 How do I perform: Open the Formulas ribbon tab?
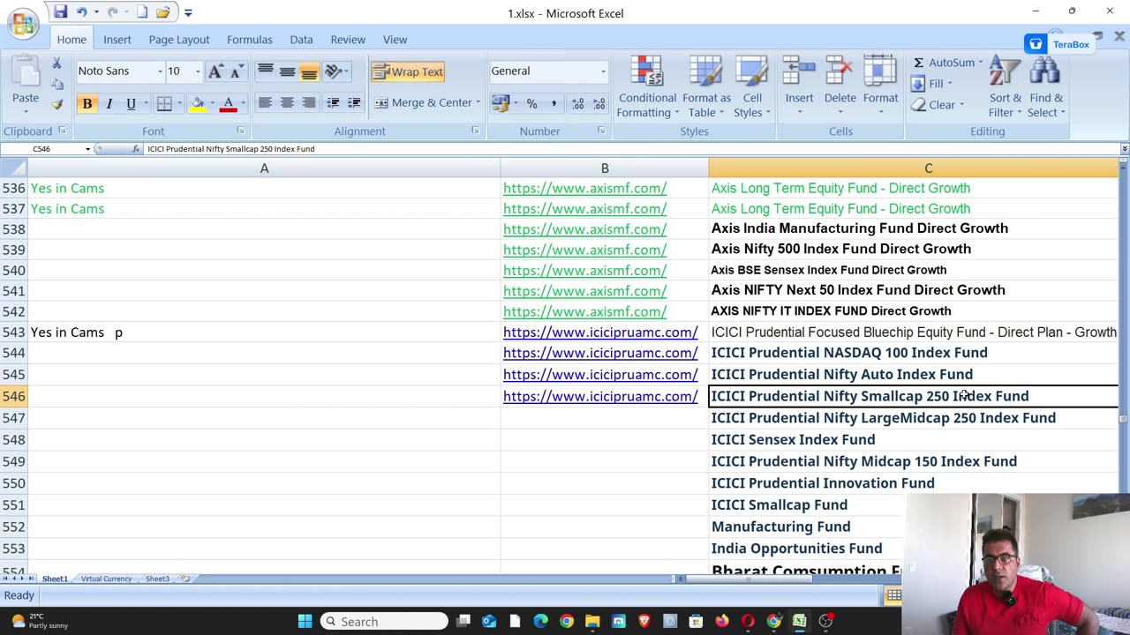point(249,40)
